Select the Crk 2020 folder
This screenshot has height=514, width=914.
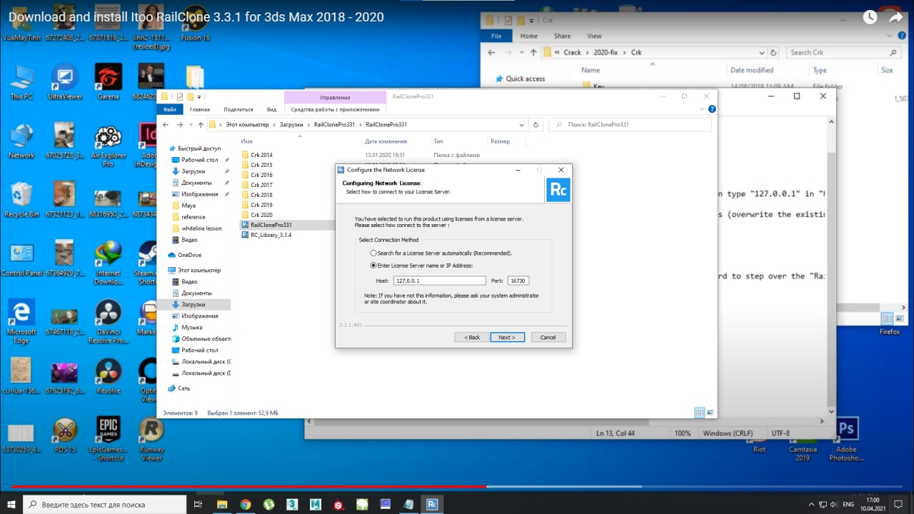pyautogui.click(x=261, y=215)
